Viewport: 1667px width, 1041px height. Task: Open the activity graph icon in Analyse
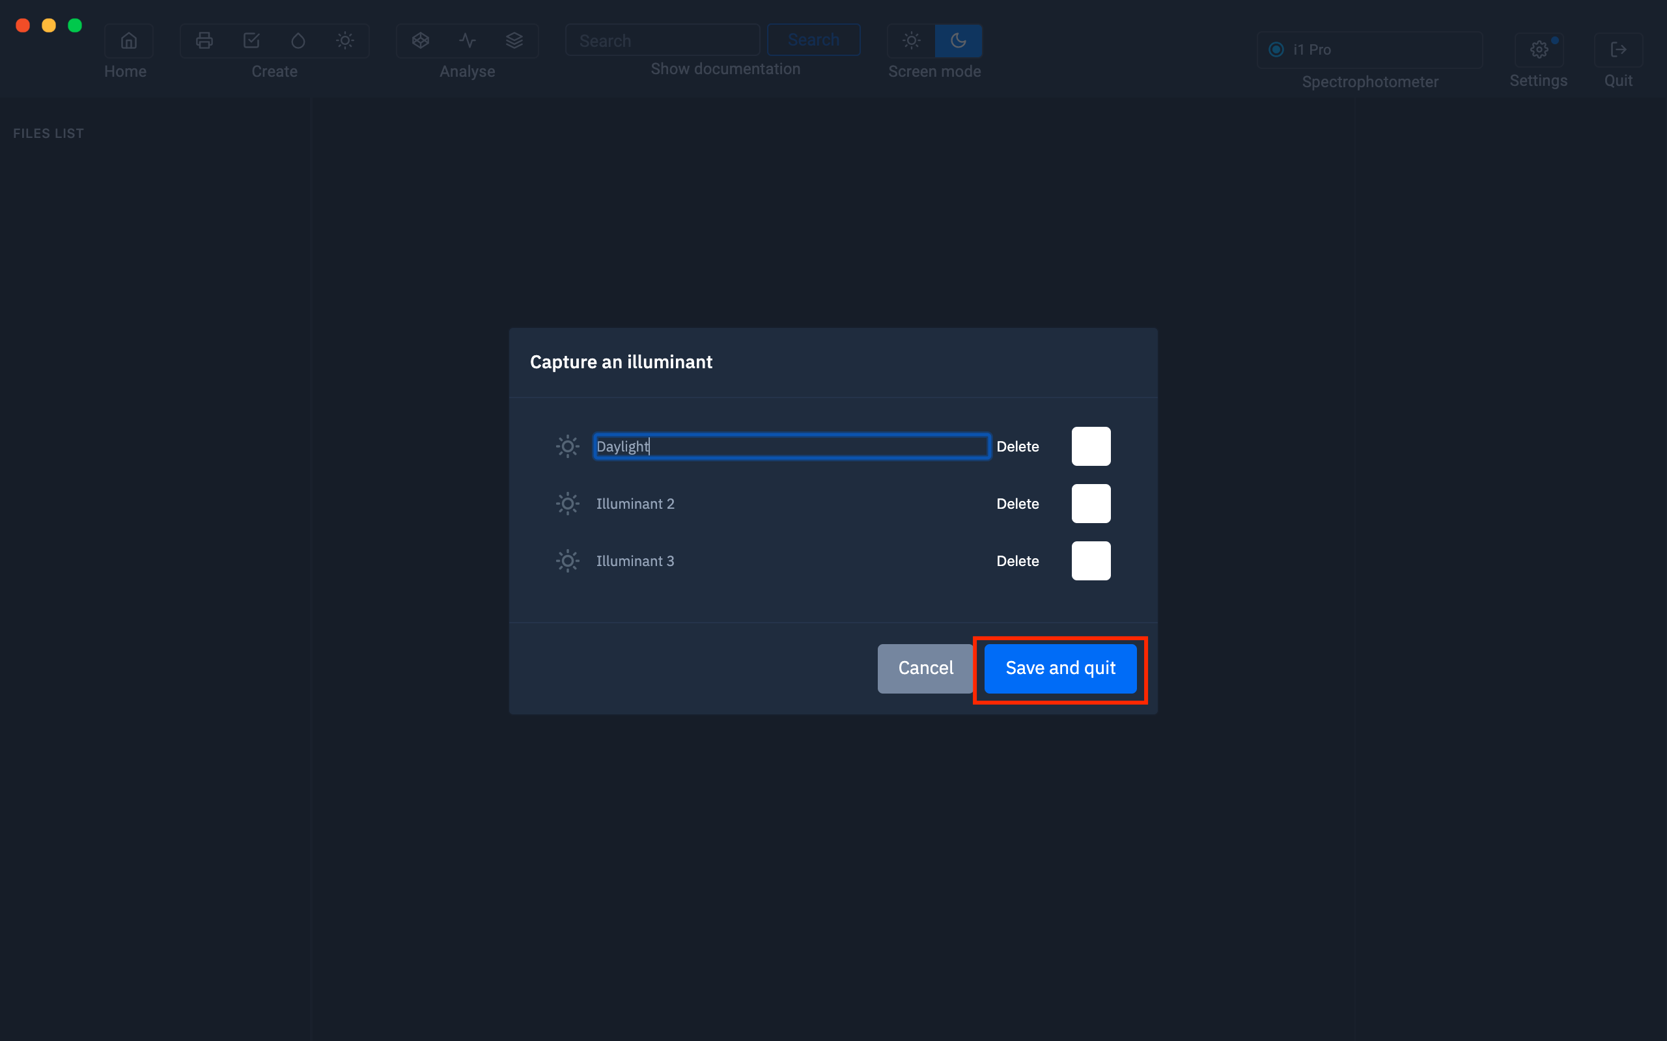click(x=468, y=40)
